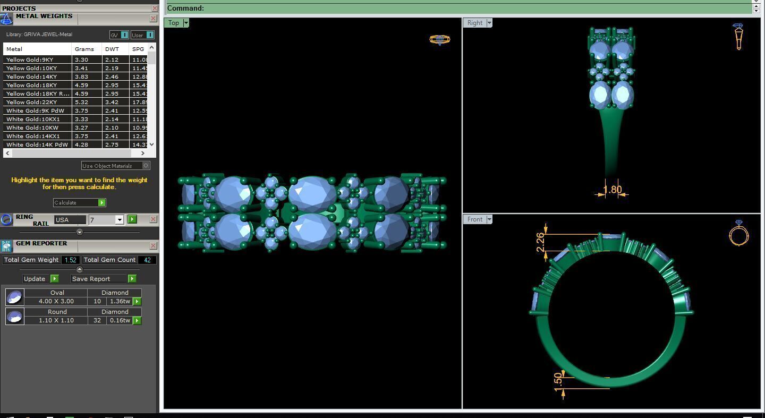Select the Round gem thumbnail
The image size is (765, 418).
[15, 316]
